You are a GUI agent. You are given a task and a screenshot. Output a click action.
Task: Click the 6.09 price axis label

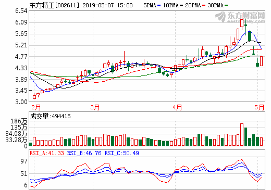[21, 22]
